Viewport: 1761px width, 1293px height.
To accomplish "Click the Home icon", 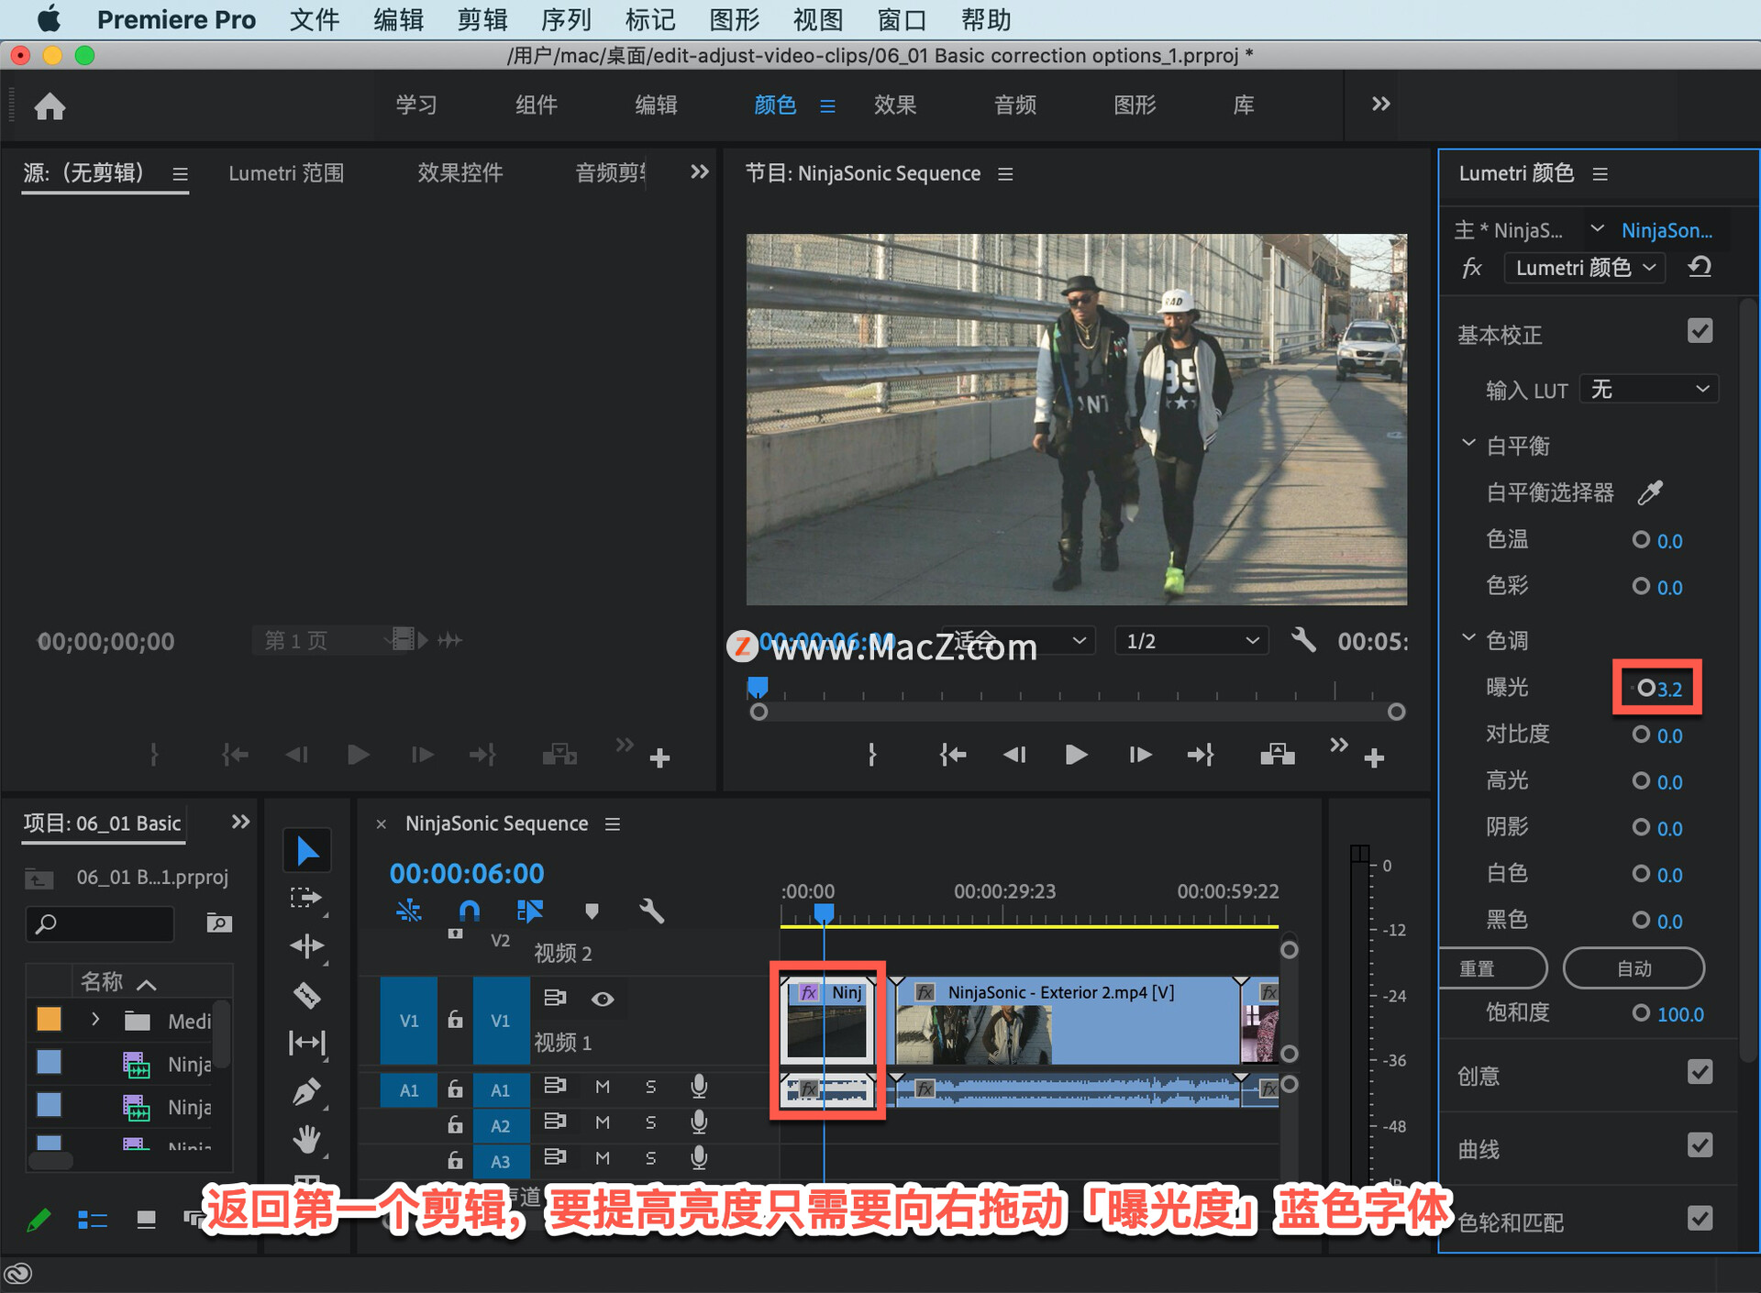I will point(50,106).
